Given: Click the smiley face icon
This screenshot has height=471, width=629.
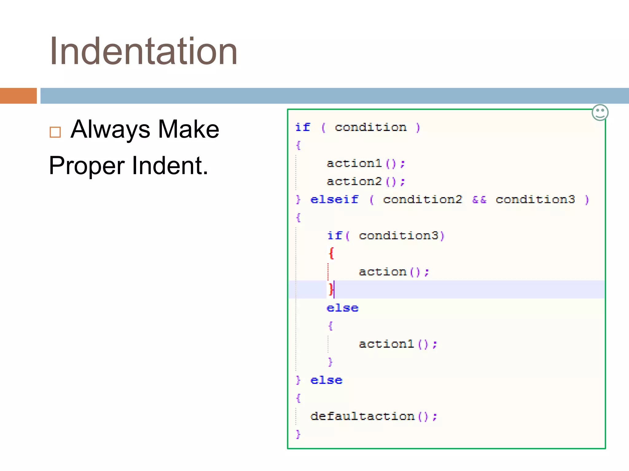Looking at the screenshot, I should (600, 113).
